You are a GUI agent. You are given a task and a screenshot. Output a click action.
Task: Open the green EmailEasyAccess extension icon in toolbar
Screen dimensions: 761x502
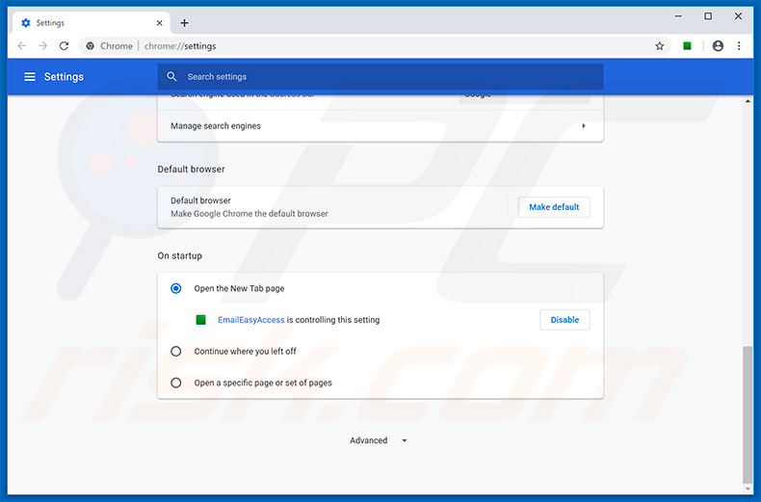687,46
